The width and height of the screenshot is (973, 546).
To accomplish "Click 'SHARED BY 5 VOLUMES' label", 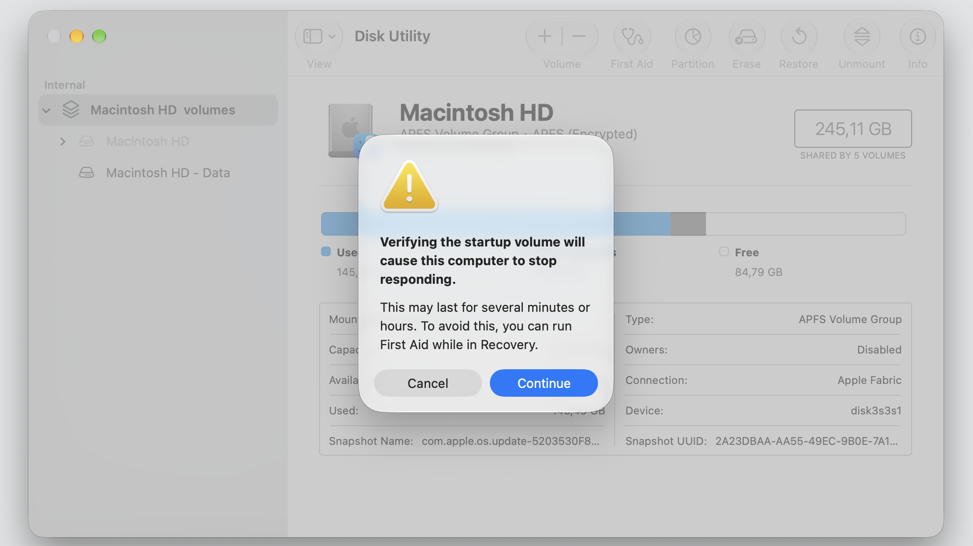I will pyautogui.click(x=853, y=156).
